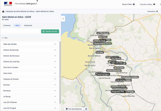Switch to the Commune tab
The height and width of the screenshot is (111, 161).
pyautogui.click(x=7, y=25)
